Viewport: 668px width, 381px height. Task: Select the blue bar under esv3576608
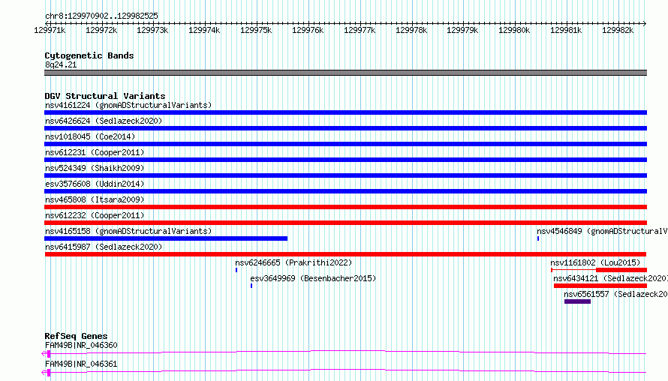pyautogui.click(x=345, y=191)
